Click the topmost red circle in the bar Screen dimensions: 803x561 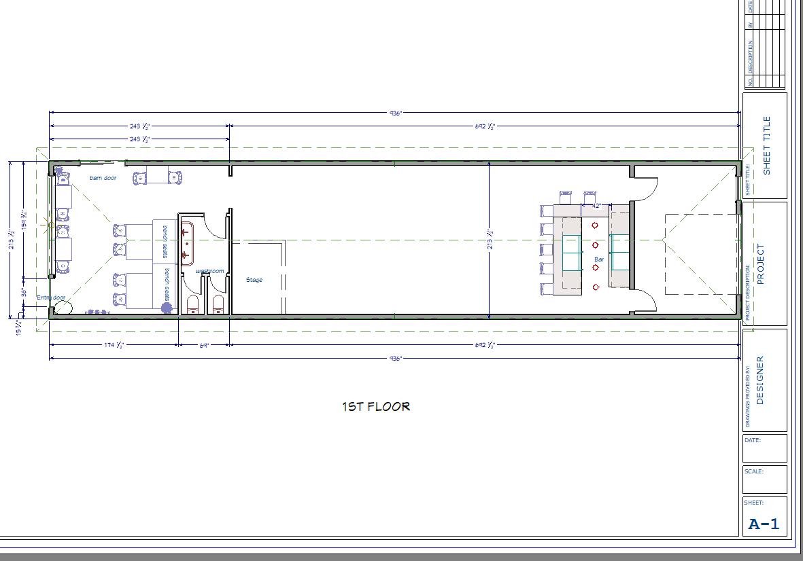coord(595,225)
